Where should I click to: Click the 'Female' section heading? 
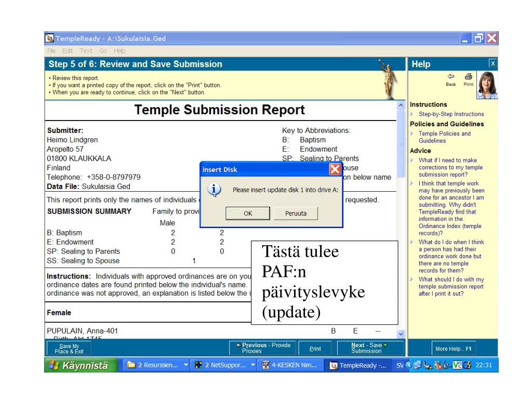pyautogui.click(x=59, y=312)
